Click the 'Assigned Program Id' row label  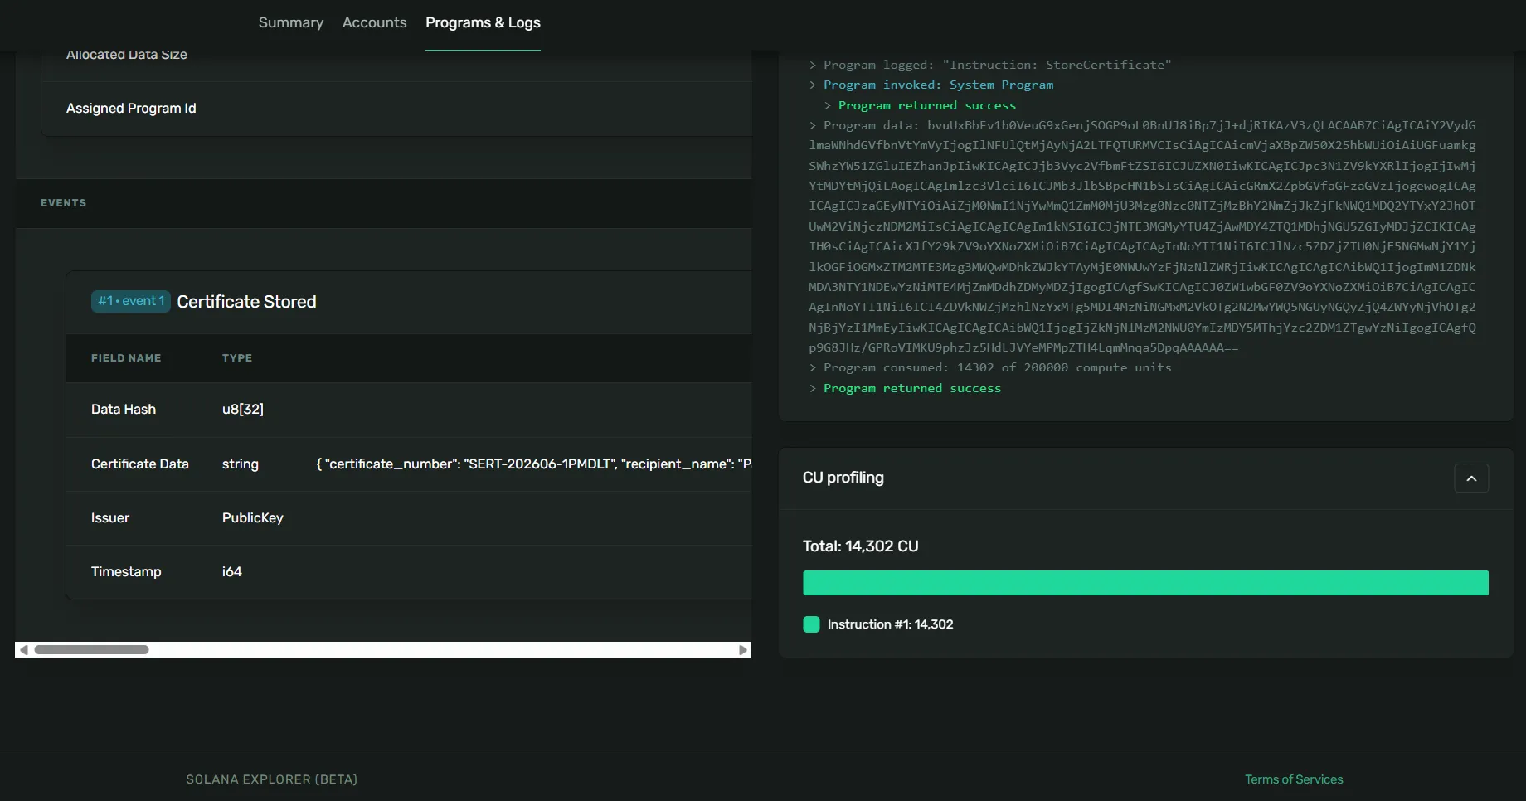[x=131, y=109]
